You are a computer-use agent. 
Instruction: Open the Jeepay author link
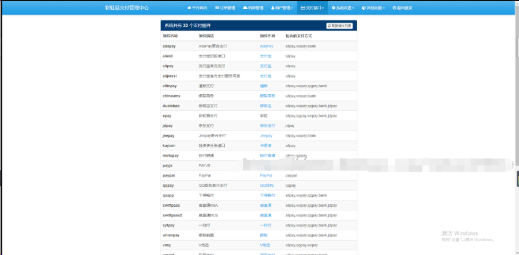(266, 136)
